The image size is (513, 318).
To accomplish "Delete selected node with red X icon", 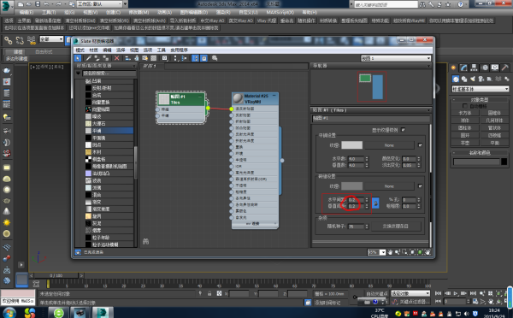I will click(x=117, y=58).
